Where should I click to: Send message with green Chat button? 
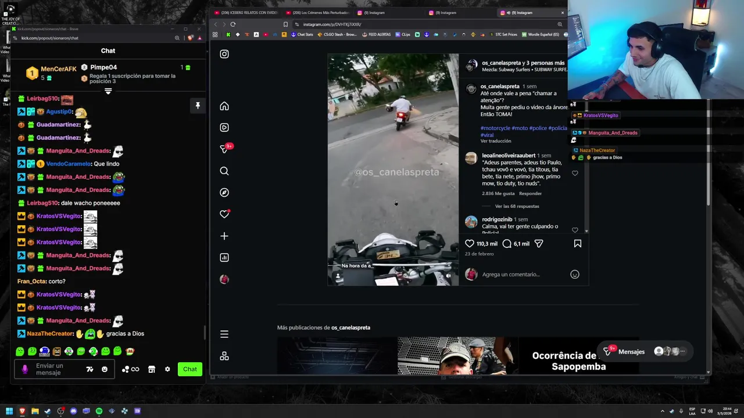click(190, 369)
